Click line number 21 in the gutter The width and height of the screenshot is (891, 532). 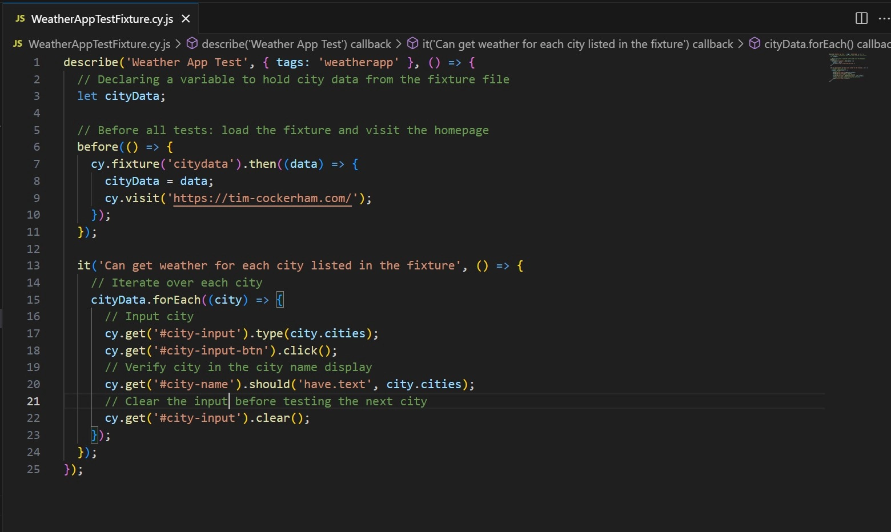(33, 401)
